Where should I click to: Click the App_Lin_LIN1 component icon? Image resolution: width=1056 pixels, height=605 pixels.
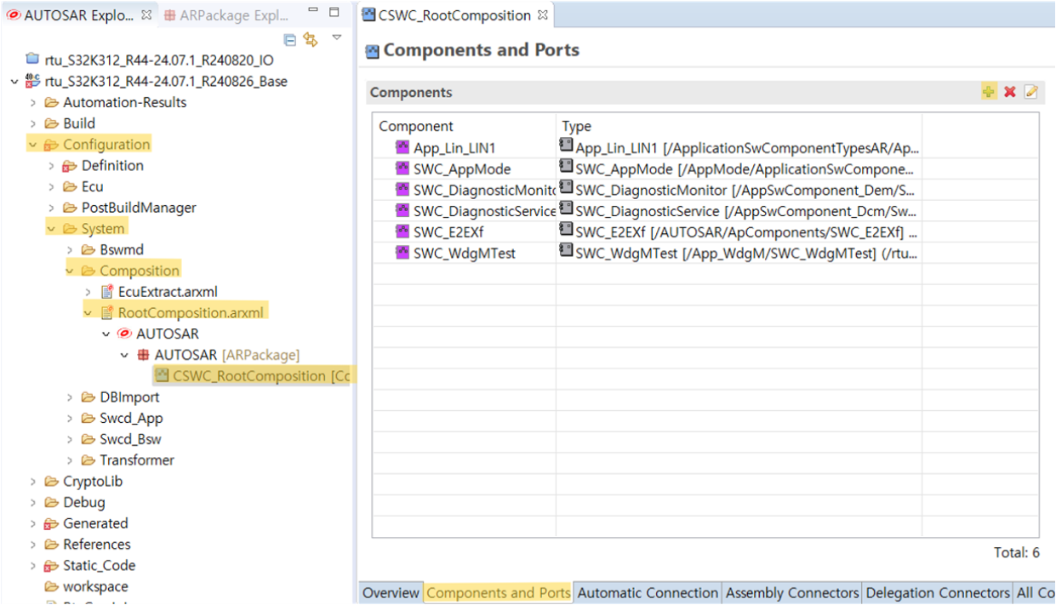pyautogui.click(x=402, y=147)
